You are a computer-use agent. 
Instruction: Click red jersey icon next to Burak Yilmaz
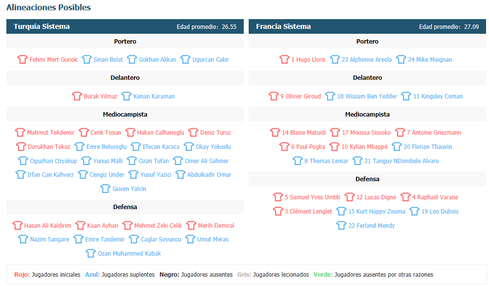point(77,96)
